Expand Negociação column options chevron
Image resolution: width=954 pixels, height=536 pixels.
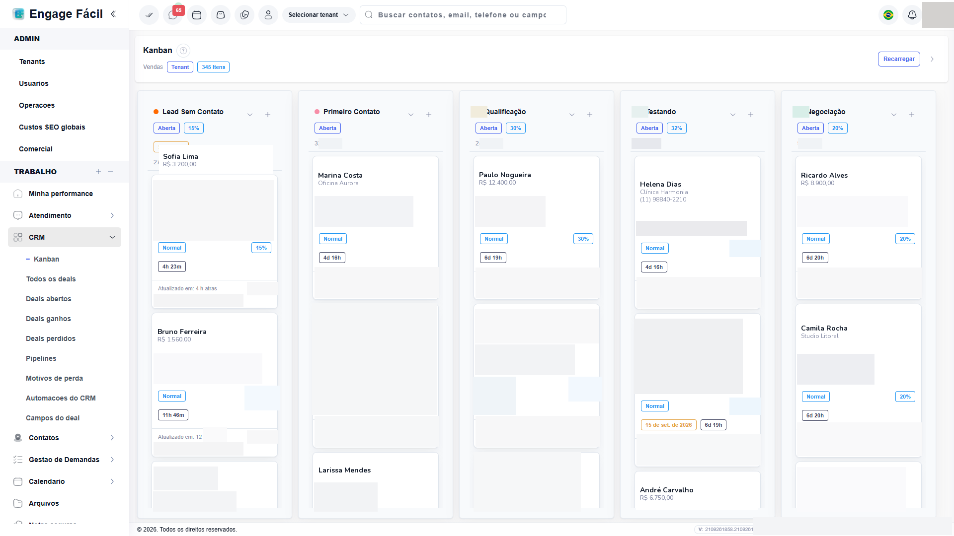click(894, 115)
